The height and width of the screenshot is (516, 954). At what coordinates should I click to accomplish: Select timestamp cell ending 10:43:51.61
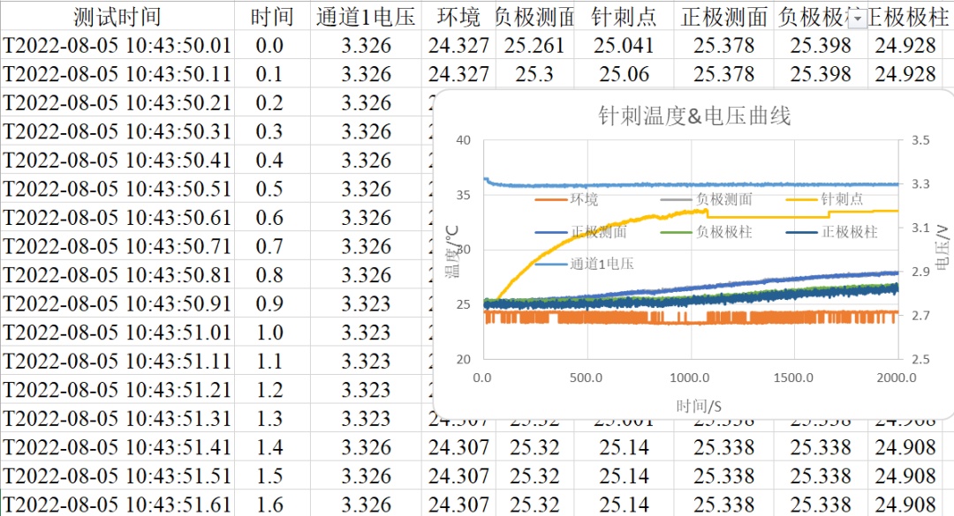tap(117, 505)
